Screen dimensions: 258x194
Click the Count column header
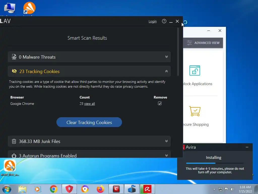click(x=85, y=97)
